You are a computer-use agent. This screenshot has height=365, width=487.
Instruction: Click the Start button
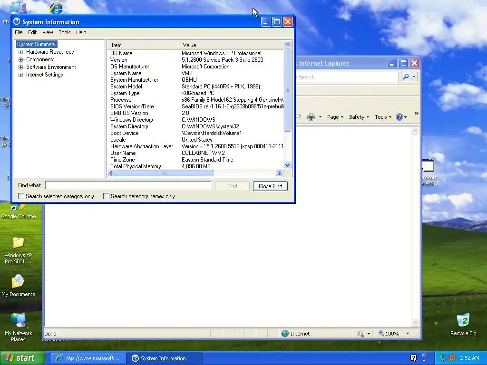[22, 358]
